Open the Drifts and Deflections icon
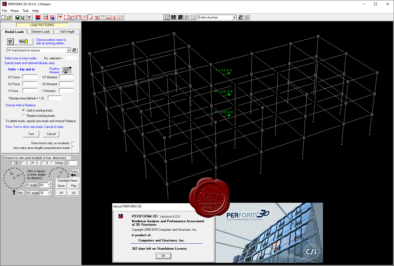Viewport: 394px width, 266px height. [x=103, y=17]
